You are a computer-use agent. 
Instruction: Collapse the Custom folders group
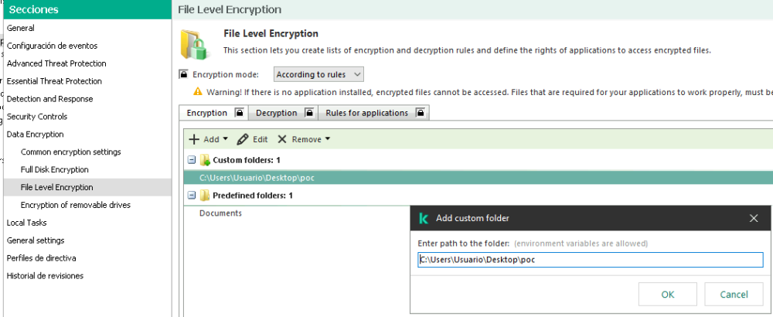(191, 160)
